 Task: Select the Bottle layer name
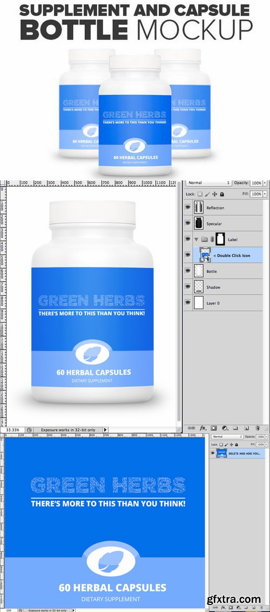tap(212, 272)
